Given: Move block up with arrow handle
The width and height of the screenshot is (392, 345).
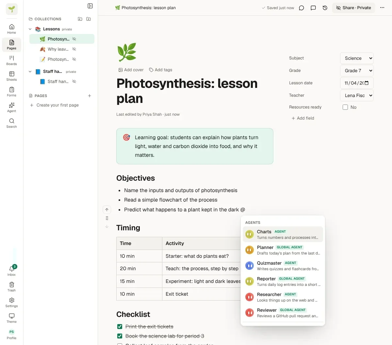Looking at the screenshot, I should (x=107, y=210).
